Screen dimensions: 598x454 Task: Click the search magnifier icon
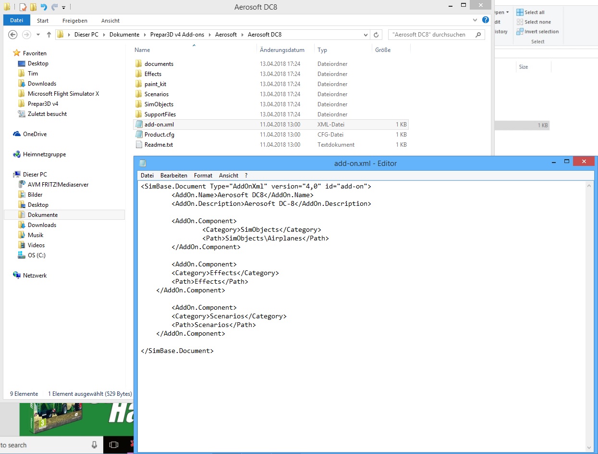(x=478, y=35)
